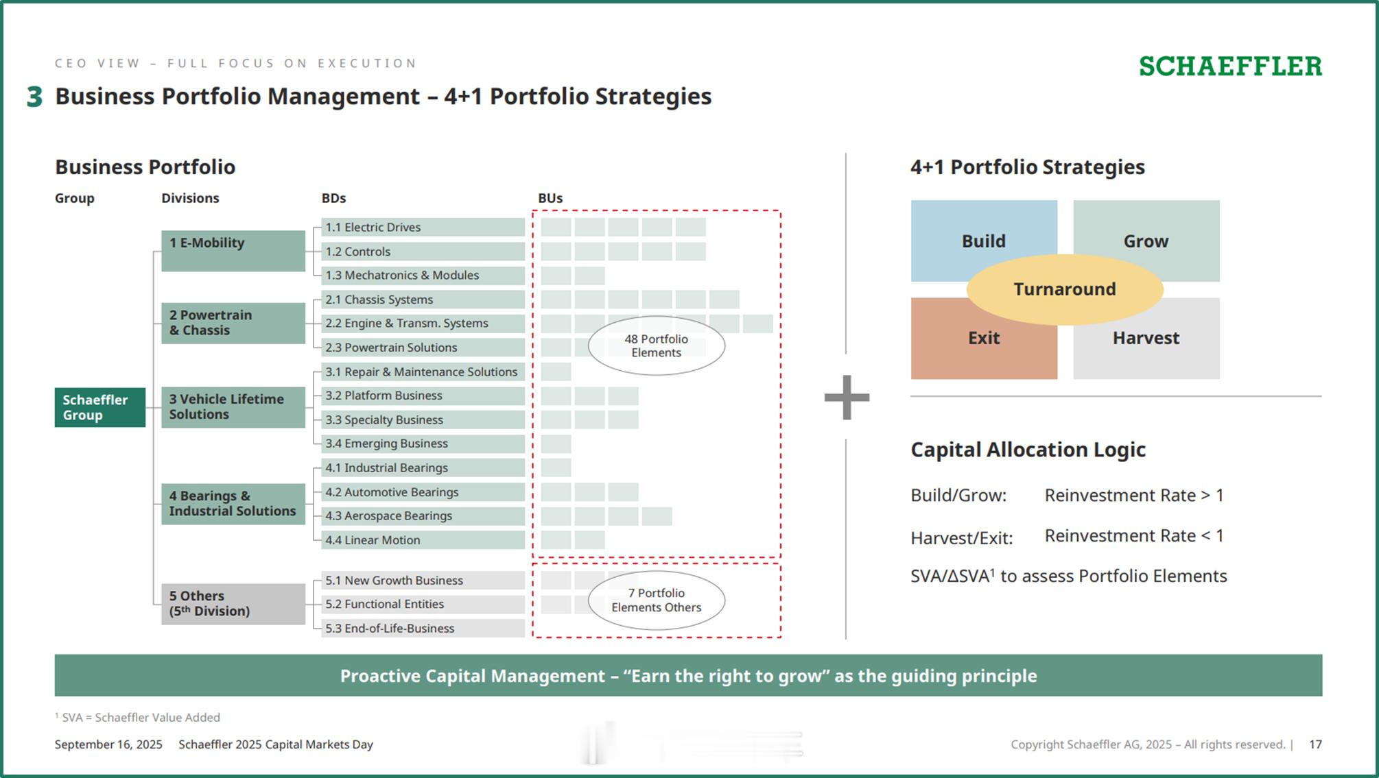Image resolution: width=1379 pixels, height=778 pixels.
Task: Click the BDs column header
Action: (x=333, y=198)
